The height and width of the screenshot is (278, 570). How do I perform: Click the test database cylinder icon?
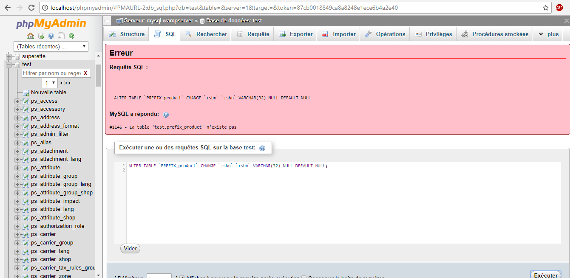pos(17,65)
